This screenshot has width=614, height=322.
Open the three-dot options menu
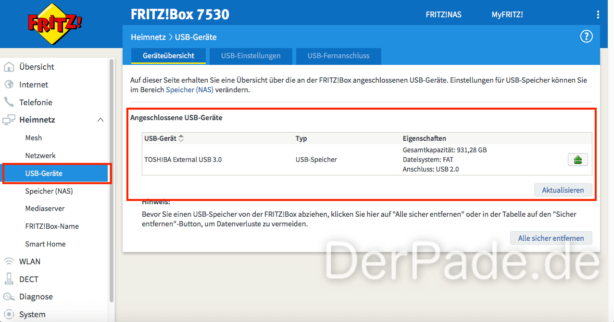[598, 14]
